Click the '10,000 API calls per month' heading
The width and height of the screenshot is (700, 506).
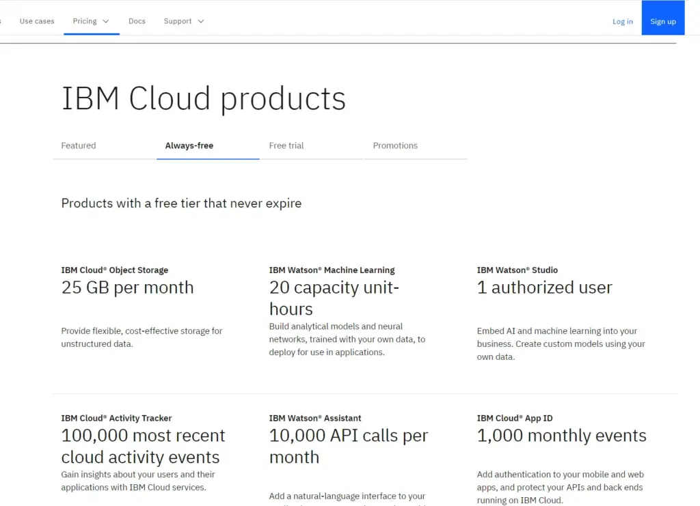click(x=348, y=447)
